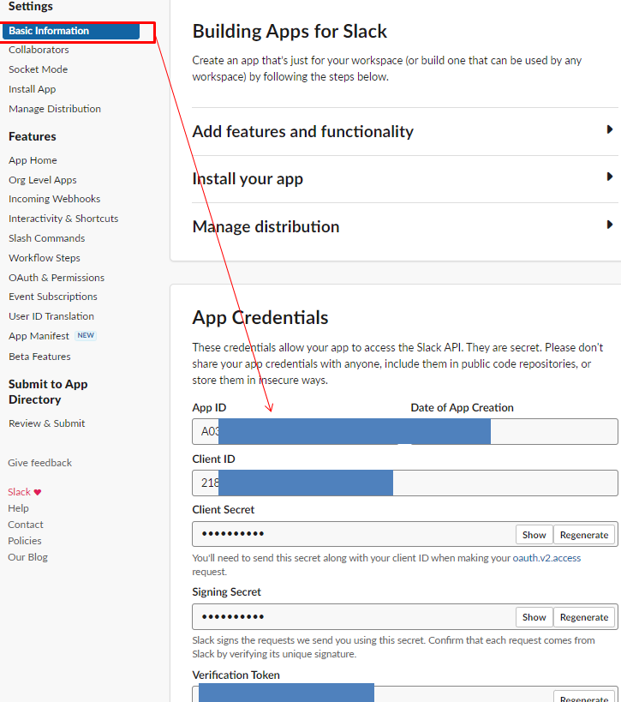The height and width of the screenshot is (702, 621).
Task: Regenerate the Client Secret
Action: pyautogui.click(x=584, y=535)
